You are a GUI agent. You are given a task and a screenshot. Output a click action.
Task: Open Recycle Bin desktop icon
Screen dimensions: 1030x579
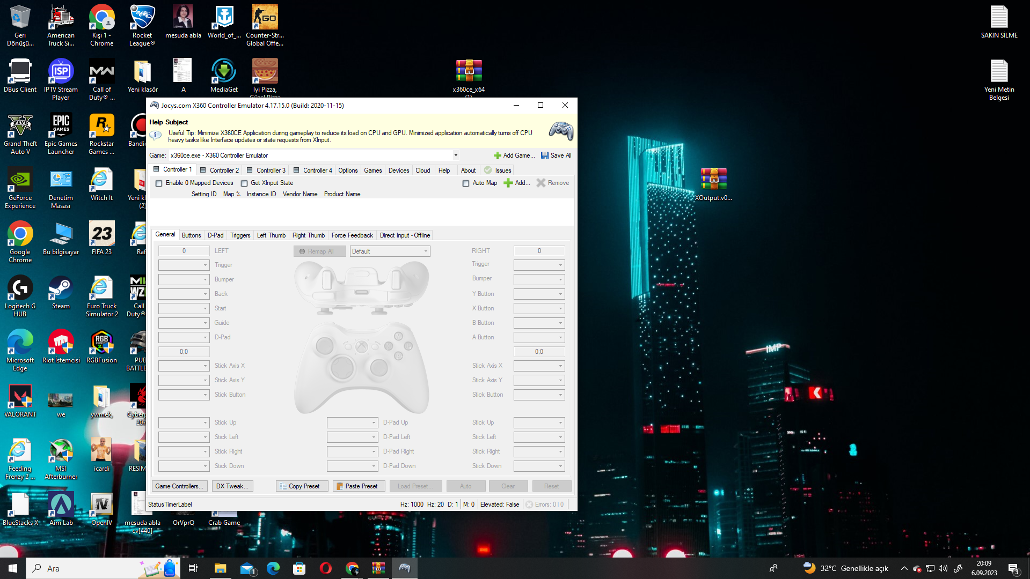tap(20, 25)
